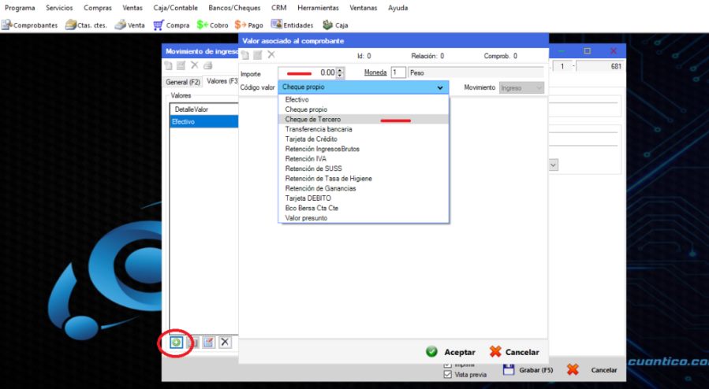Image resolution: width=709 pixels, height=389 pixels.
Task: Pick Retención de Tasa de Higiene
Action: tap(364, 179)
